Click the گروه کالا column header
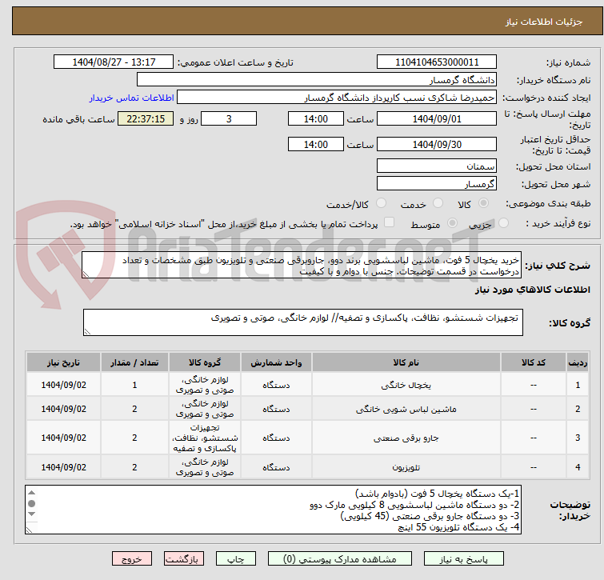The height and width of the screenshot is (580, 604). coord(205,362)
